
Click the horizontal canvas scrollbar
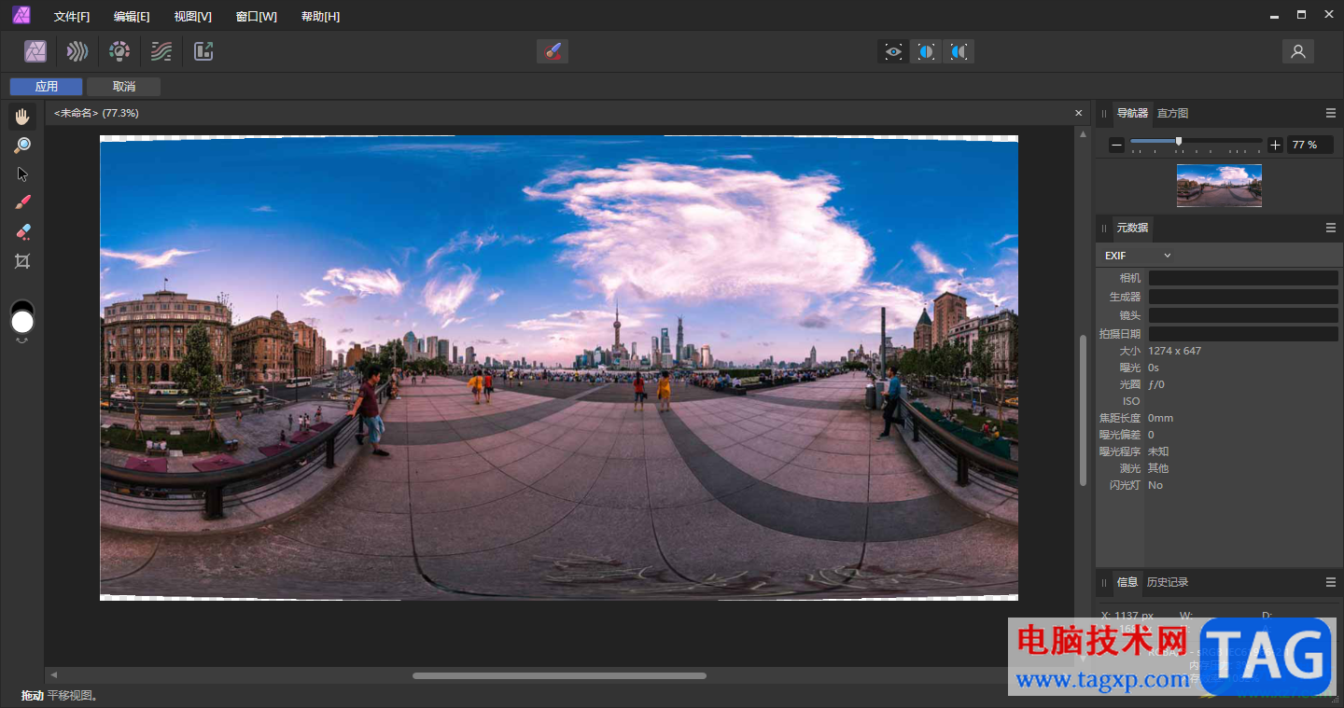click(559, 675)
